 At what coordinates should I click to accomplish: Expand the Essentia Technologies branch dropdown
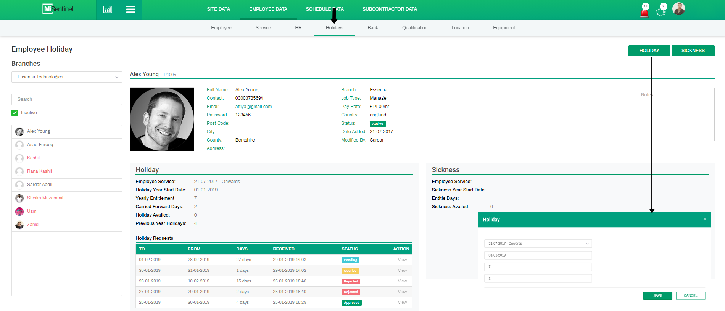pos(67,77)
